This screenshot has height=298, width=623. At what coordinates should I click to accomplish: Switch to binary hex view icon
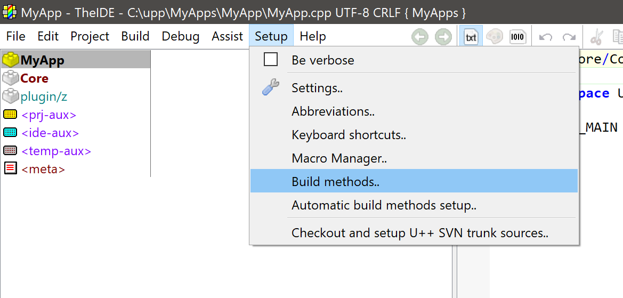(517, 37)
